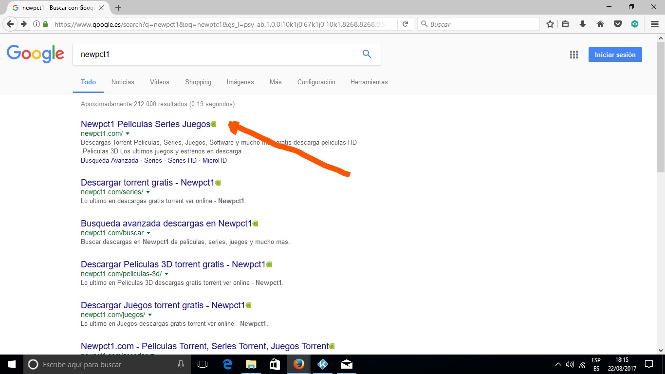Screen dimensions: 665x374
Task: Open the Newpct1 Peliculas Series Juegos result
Action: click(x=146, y=124)
